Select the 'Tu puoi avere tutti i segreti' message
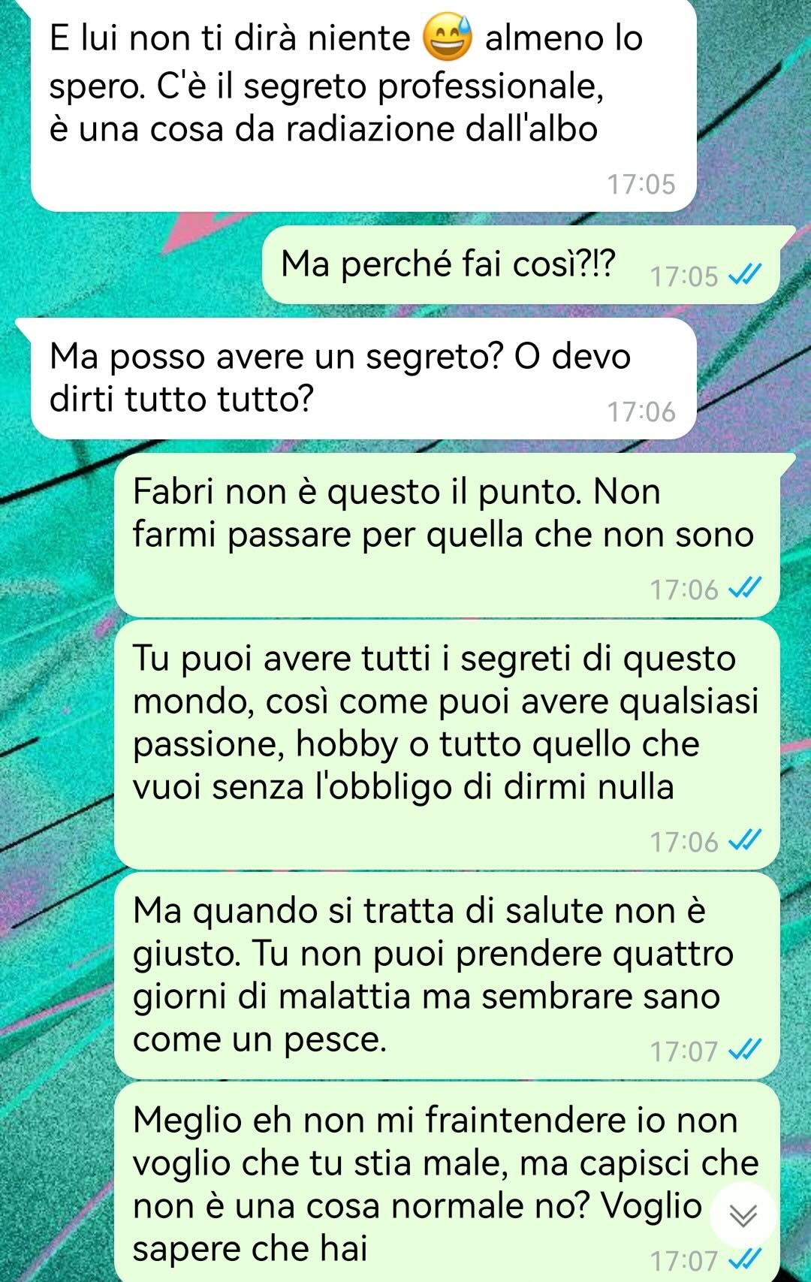This screenshot has height=1282, width=811. (x=447, y=744)
